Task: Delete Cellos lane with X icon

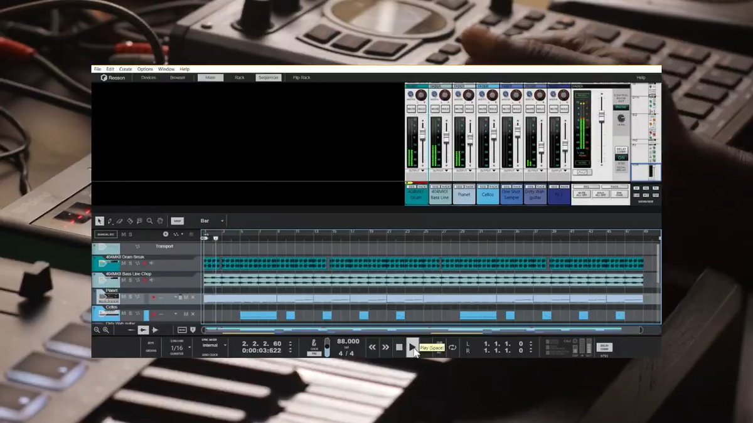Action: click(x=193, y=313)
